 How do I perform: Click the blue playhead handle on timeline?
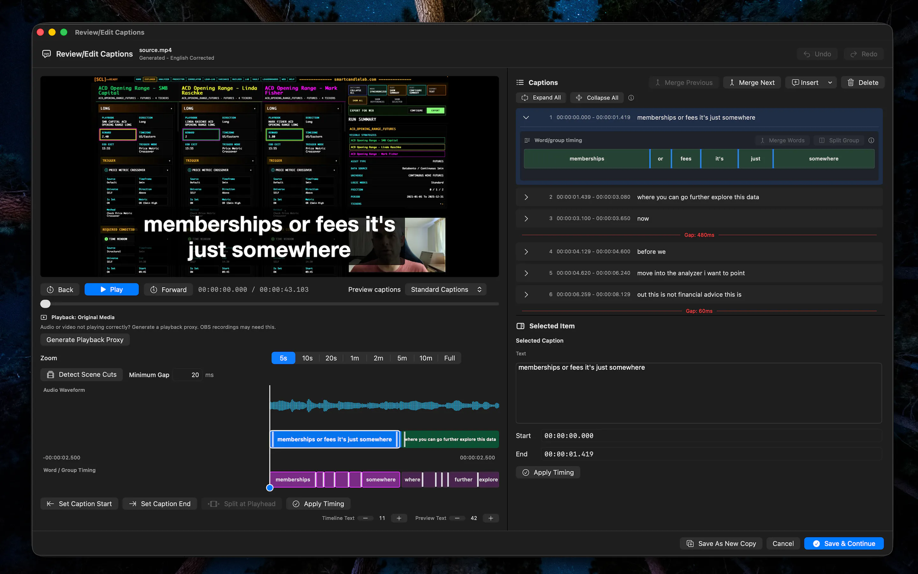(x=270, y=488)
